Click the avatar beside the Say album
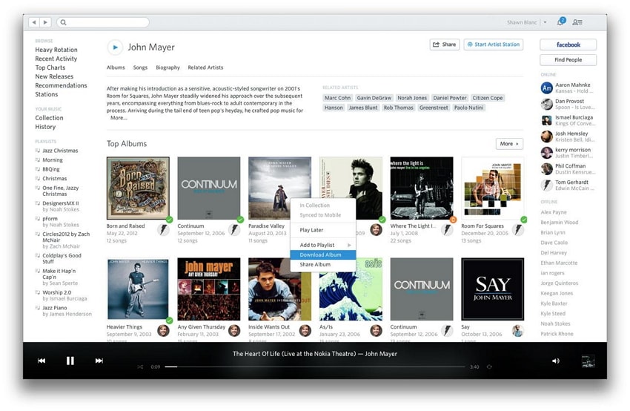This screenshot has height=411, width=630. [x=518, y=331]
